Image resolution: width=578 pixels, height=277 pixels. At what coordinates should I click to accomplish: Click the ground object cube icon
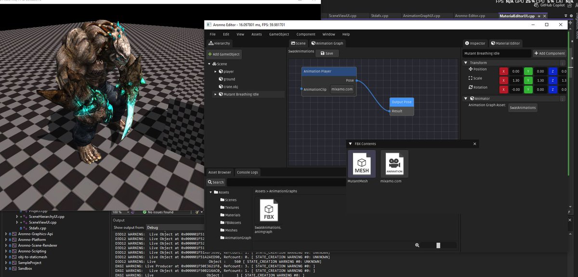(x=221, y=79)
